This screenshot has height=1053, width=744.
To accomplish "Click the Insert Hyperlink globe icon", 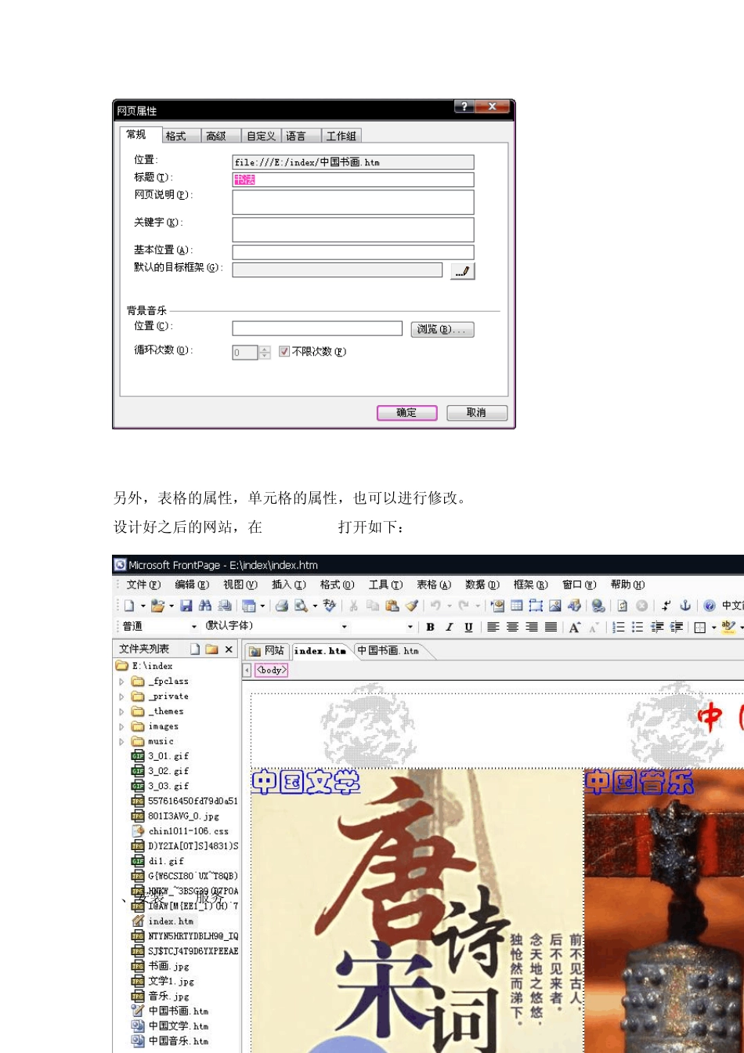I will coord(598,606).
